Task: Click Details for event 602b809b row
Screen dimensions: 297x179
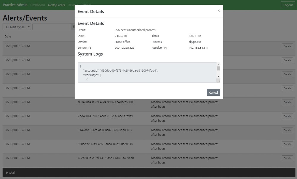Action: (287, 158)
